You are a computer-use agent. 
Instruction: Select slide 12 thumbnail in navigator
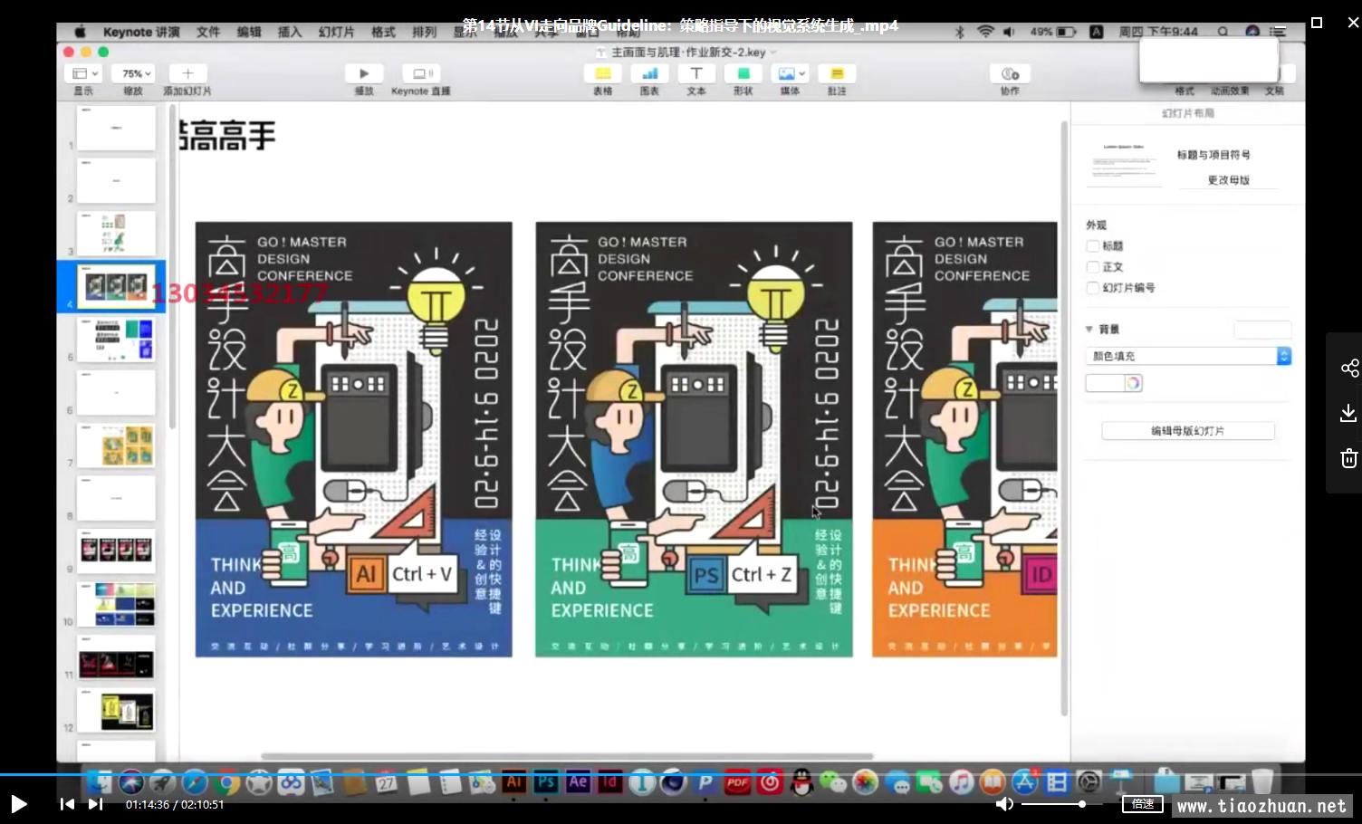(x=116, y=711)
